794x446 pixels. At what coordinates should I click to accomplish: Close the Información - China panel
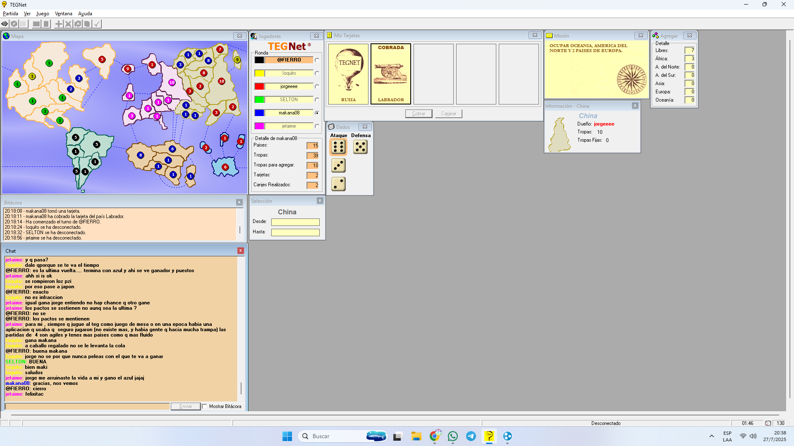click(635, 106)
